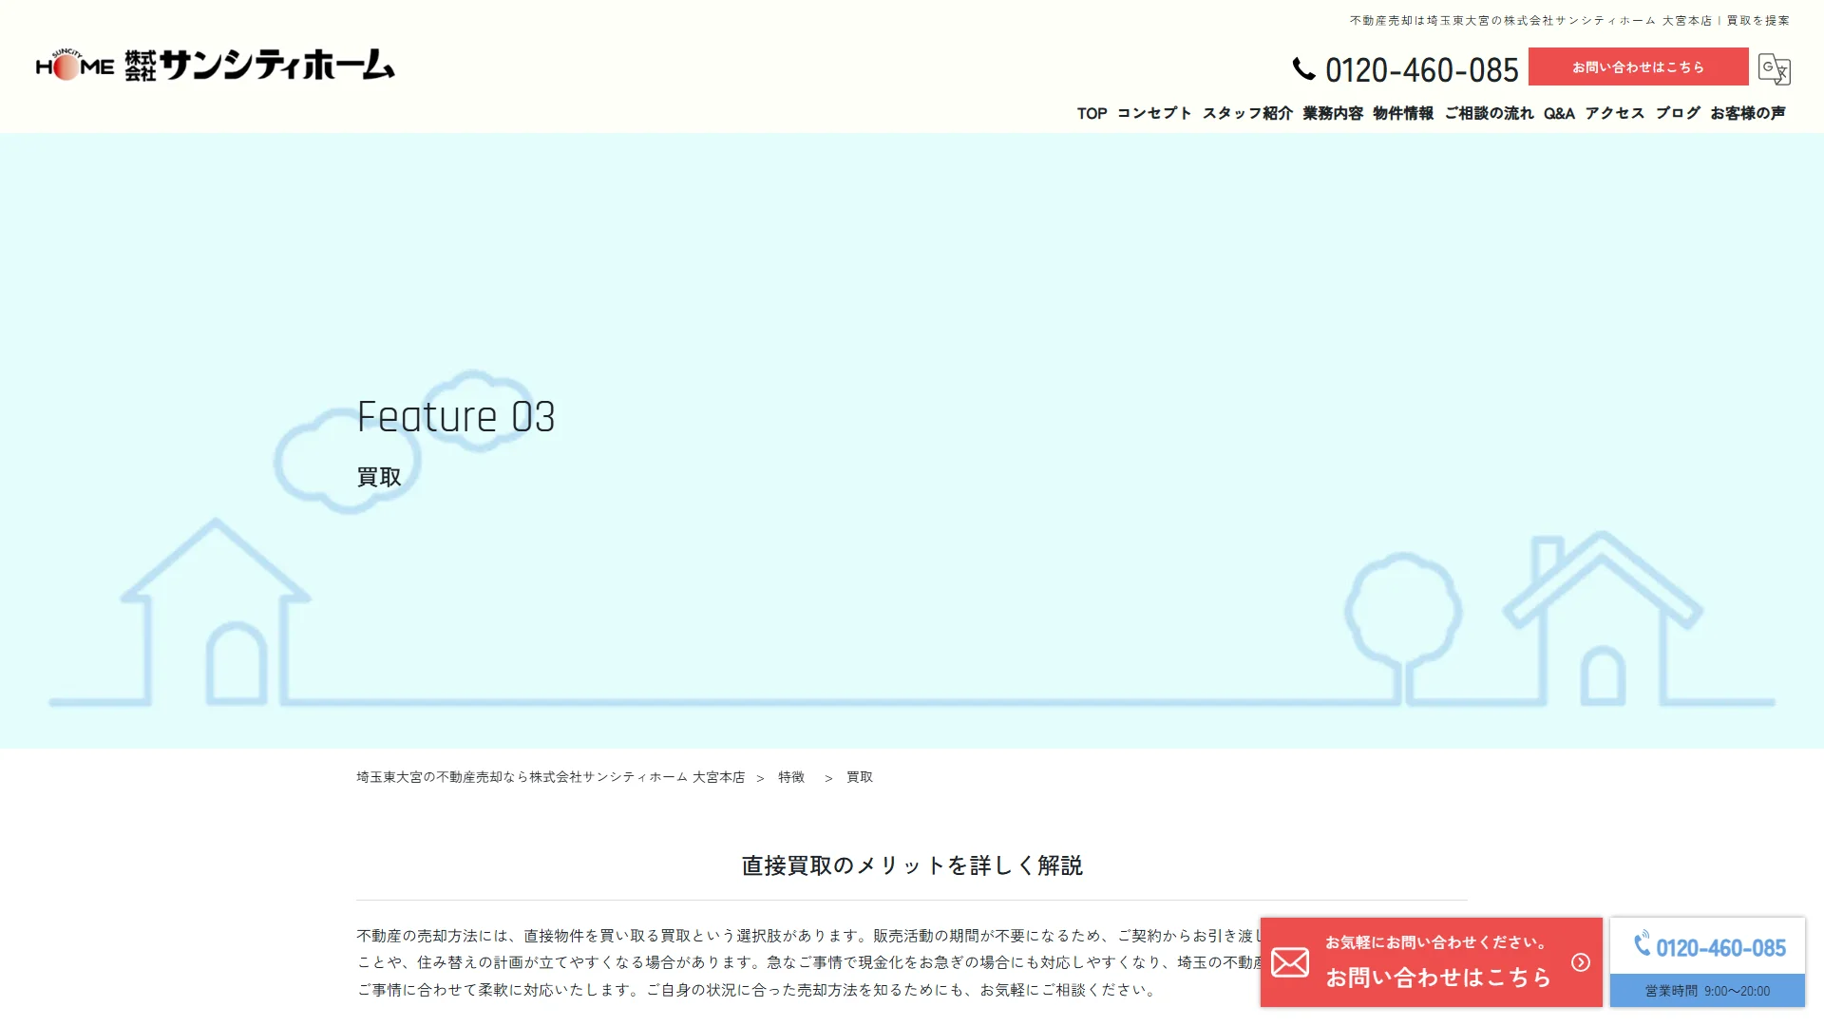Open the コンセプト menu item
The height and width of the screenshot is (1026, 1824).
click(x=1154, y=113)
